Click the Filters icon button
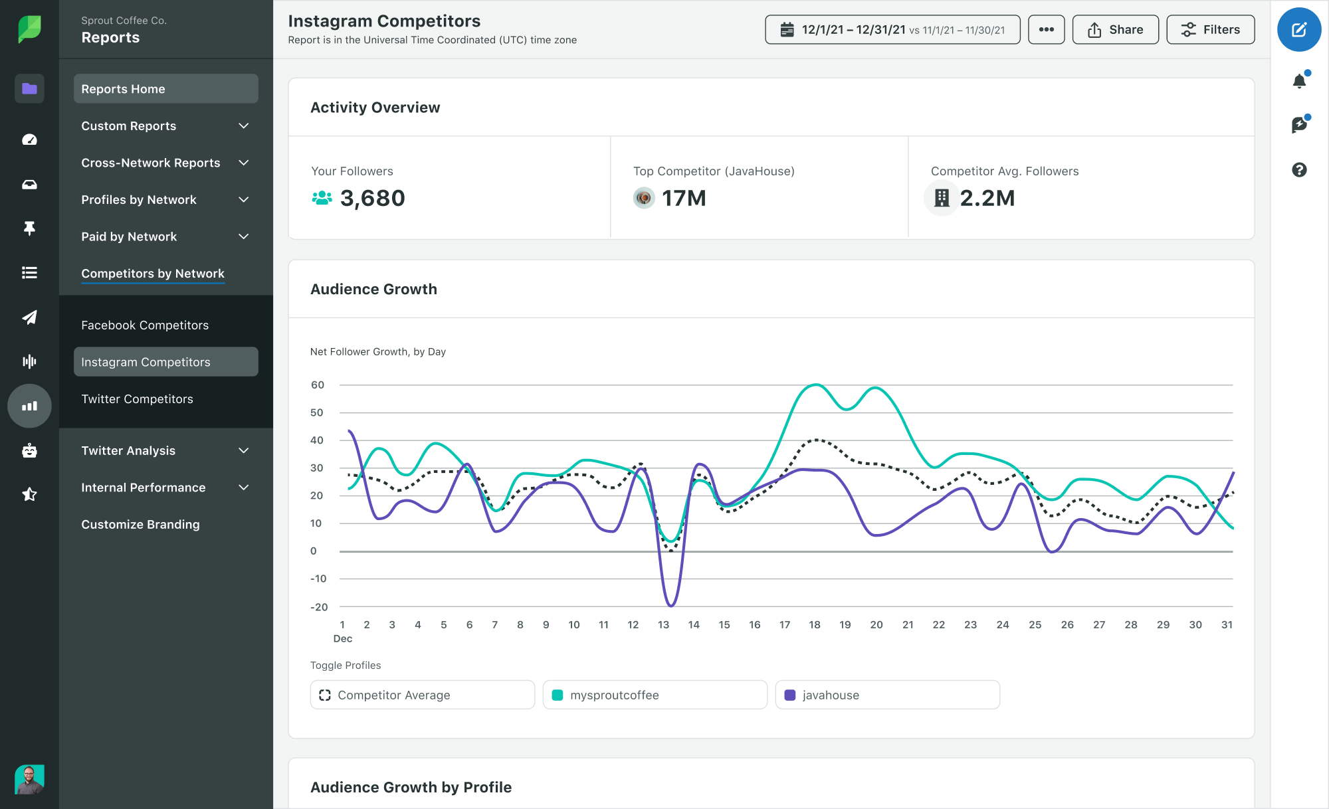The image size is (1329, 809). [1211, 29]
